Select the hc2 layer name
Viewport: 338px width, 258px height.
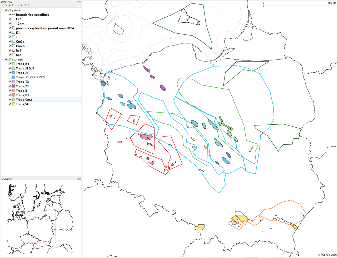tap(18, 55)
